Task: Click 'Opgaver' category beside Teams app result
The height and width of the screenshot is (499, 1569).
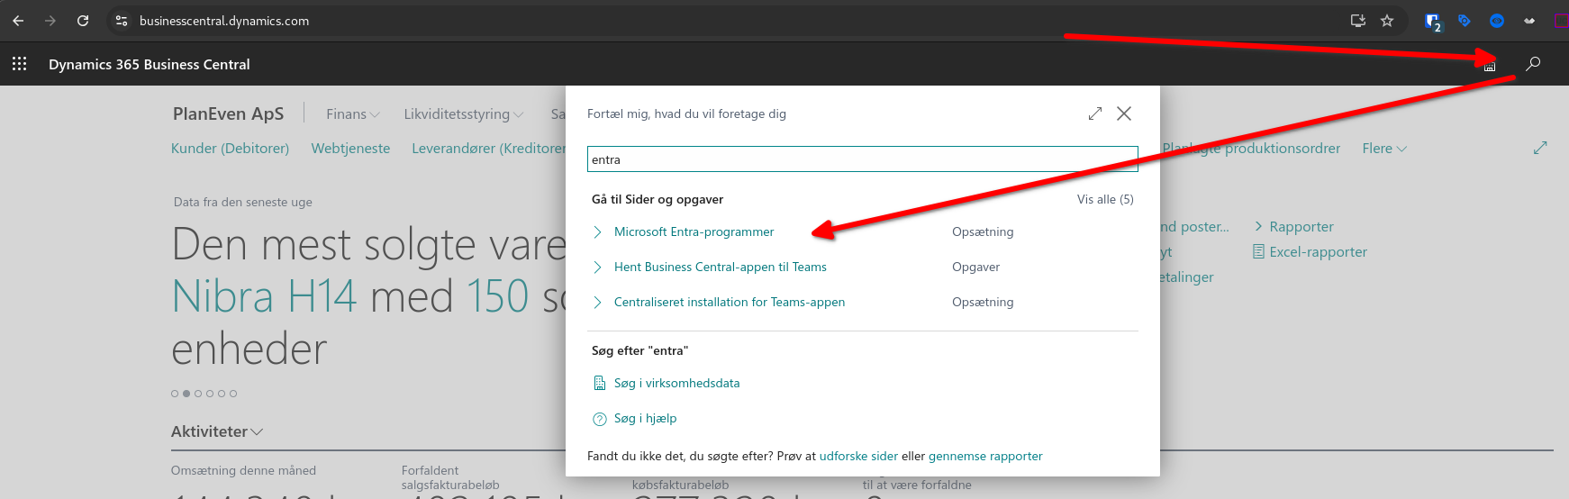Action: pos(975,267)
